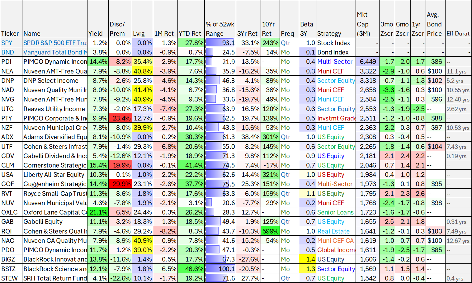The image size is (472, 283).
Task: Click NEA's 40.8% leverage cell
Action: [143, 71]
